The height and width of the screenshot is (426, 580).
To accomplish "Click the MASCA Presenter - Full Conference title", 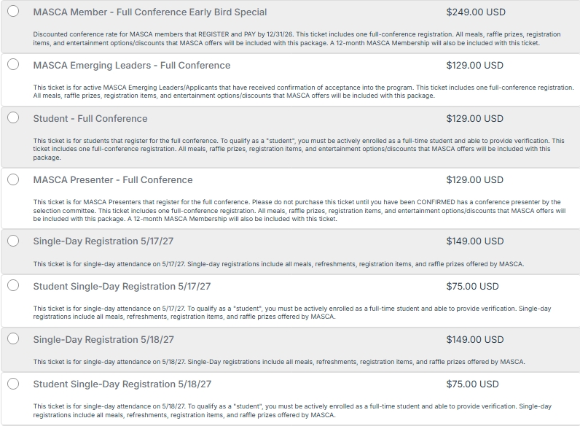I will tap(113, 180).
